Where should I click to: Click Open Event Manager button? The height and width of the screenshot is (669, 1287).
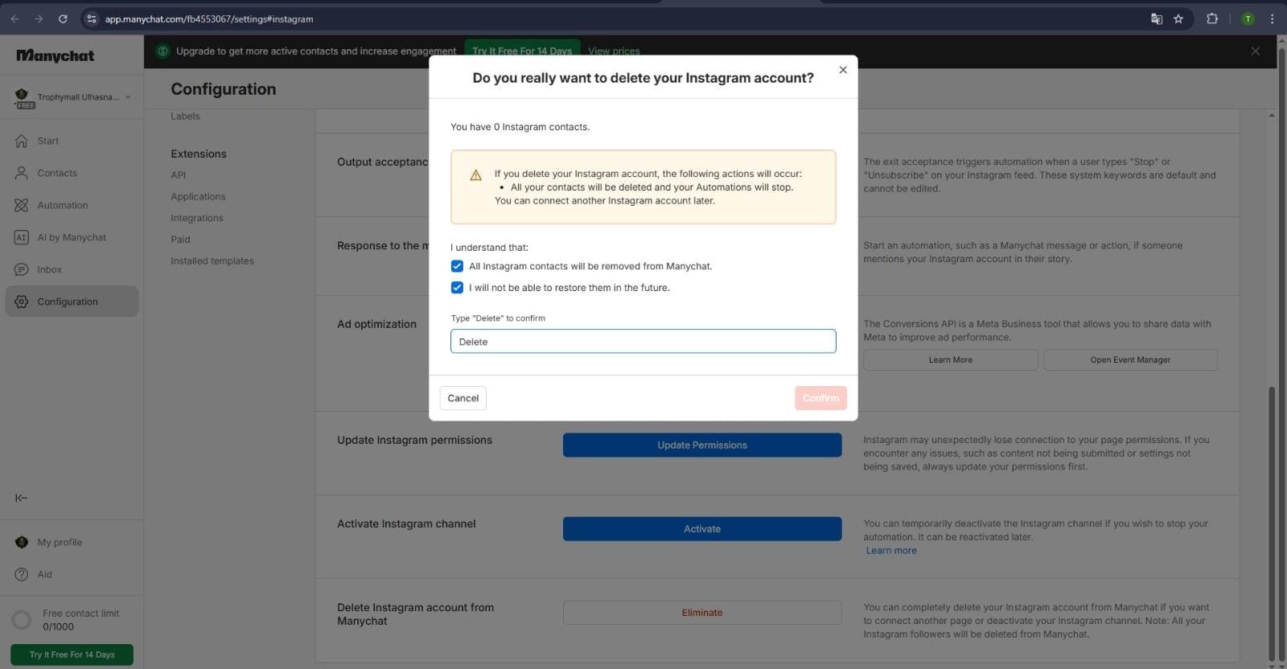1130,359
